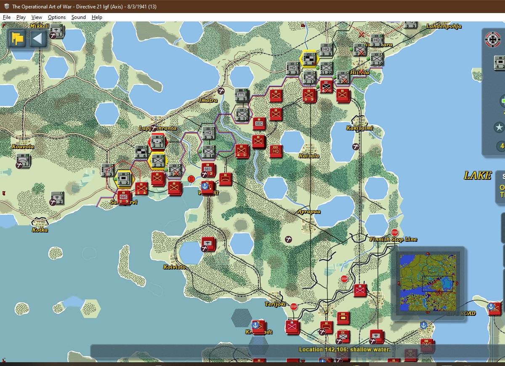Click the stop sign beside Terijoki
Viewport: 505px width, 366px height.
click(294, 306)
